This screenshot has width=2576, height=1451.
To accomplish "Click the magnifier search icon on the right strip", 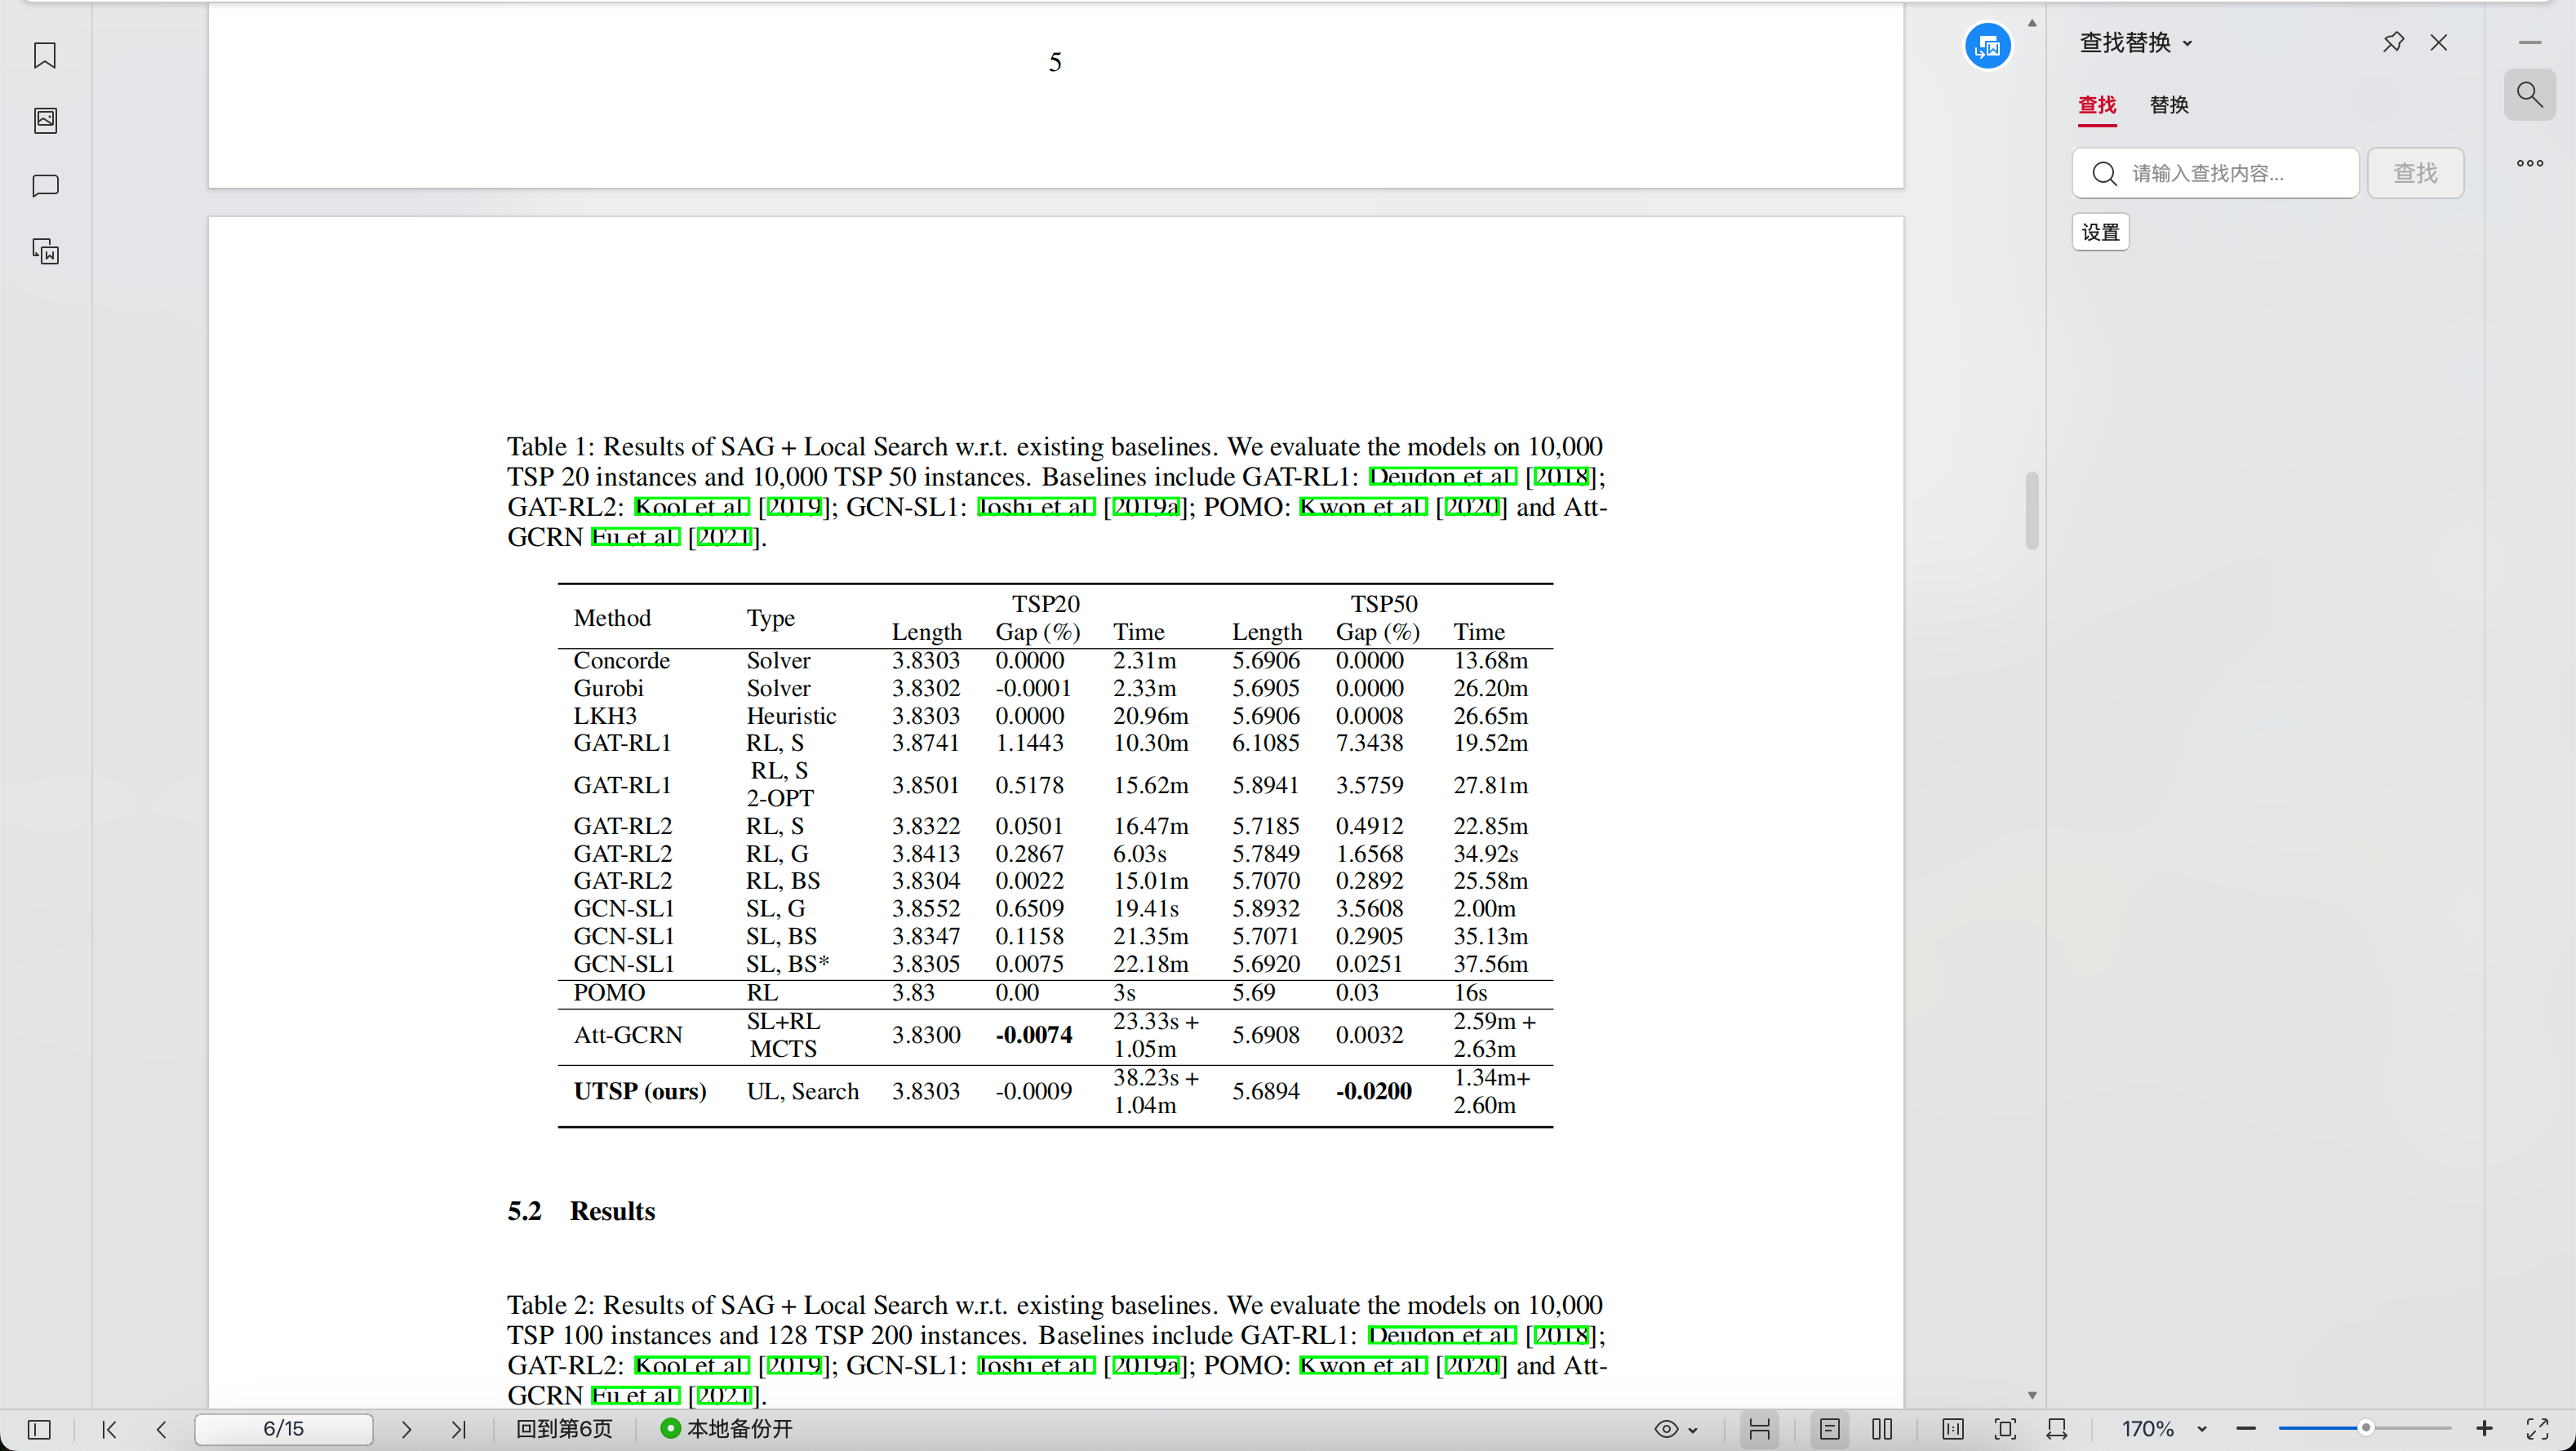I will [2529, 95].
